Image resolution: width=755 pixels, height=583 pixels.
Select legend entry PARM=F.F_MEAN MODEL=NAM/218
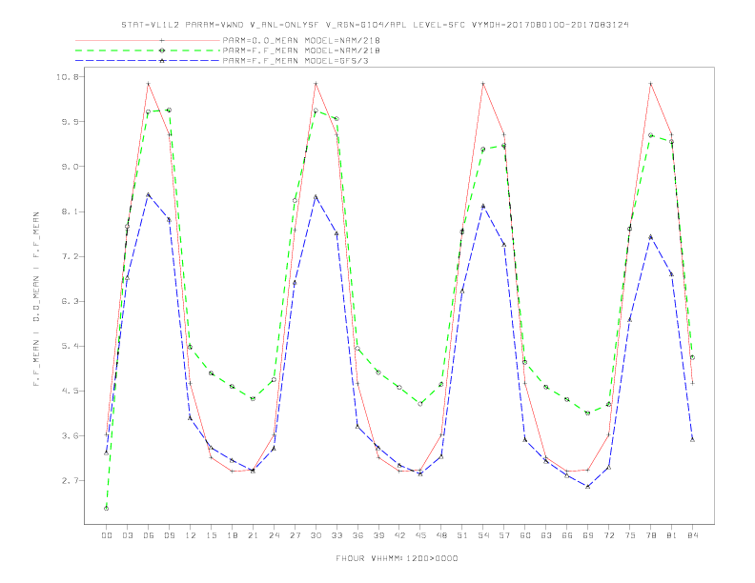point(301,50)
